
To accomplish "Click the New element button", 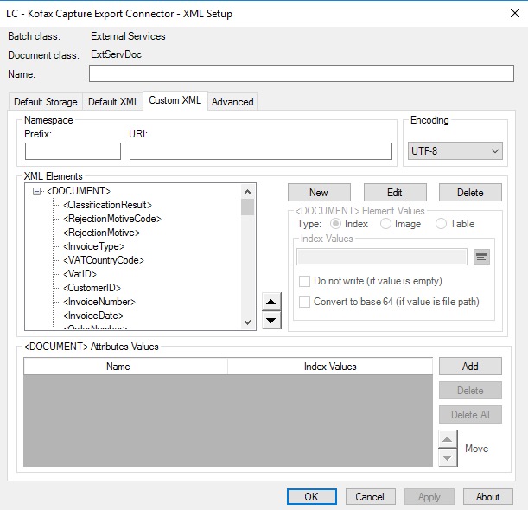I will [319, 192].
